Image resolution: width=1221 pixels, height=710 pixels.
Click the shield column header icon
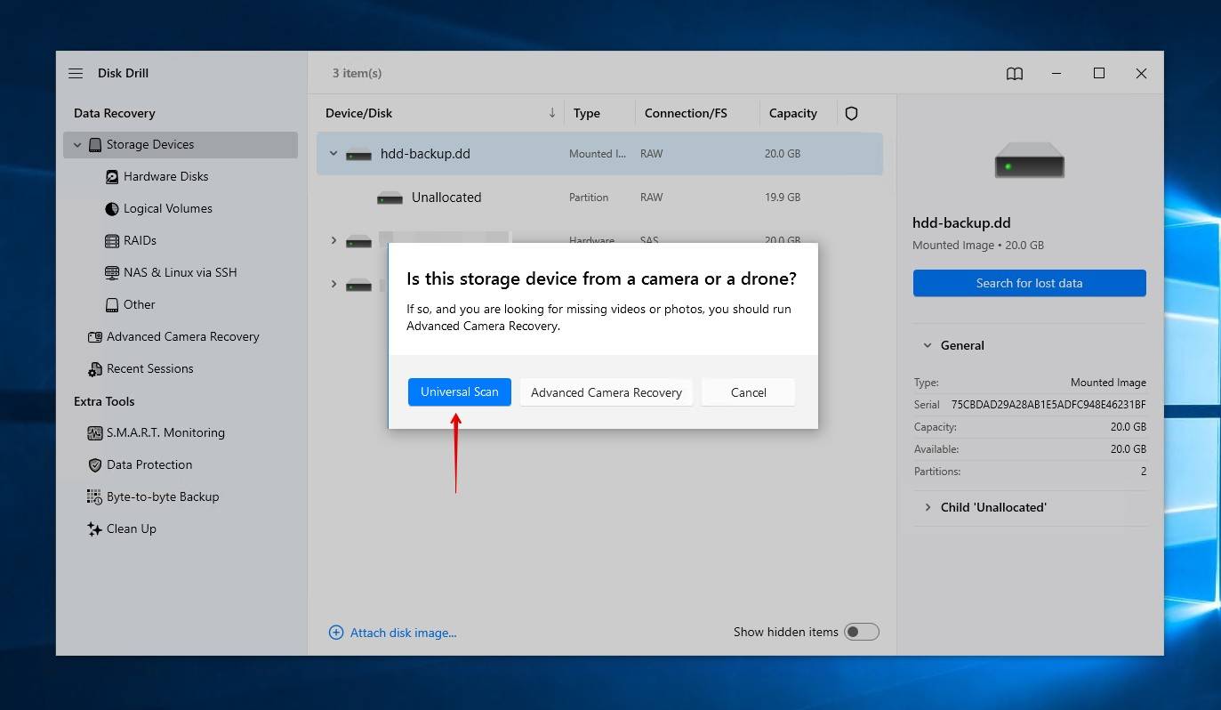851,113
